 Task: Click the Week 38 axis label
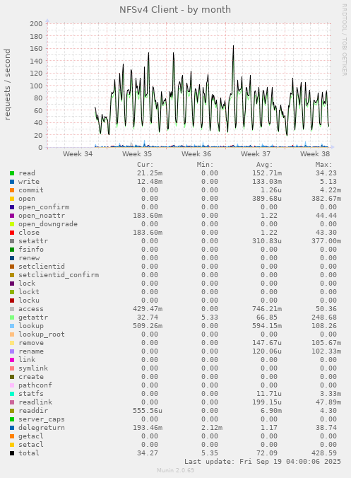(315, 153)
